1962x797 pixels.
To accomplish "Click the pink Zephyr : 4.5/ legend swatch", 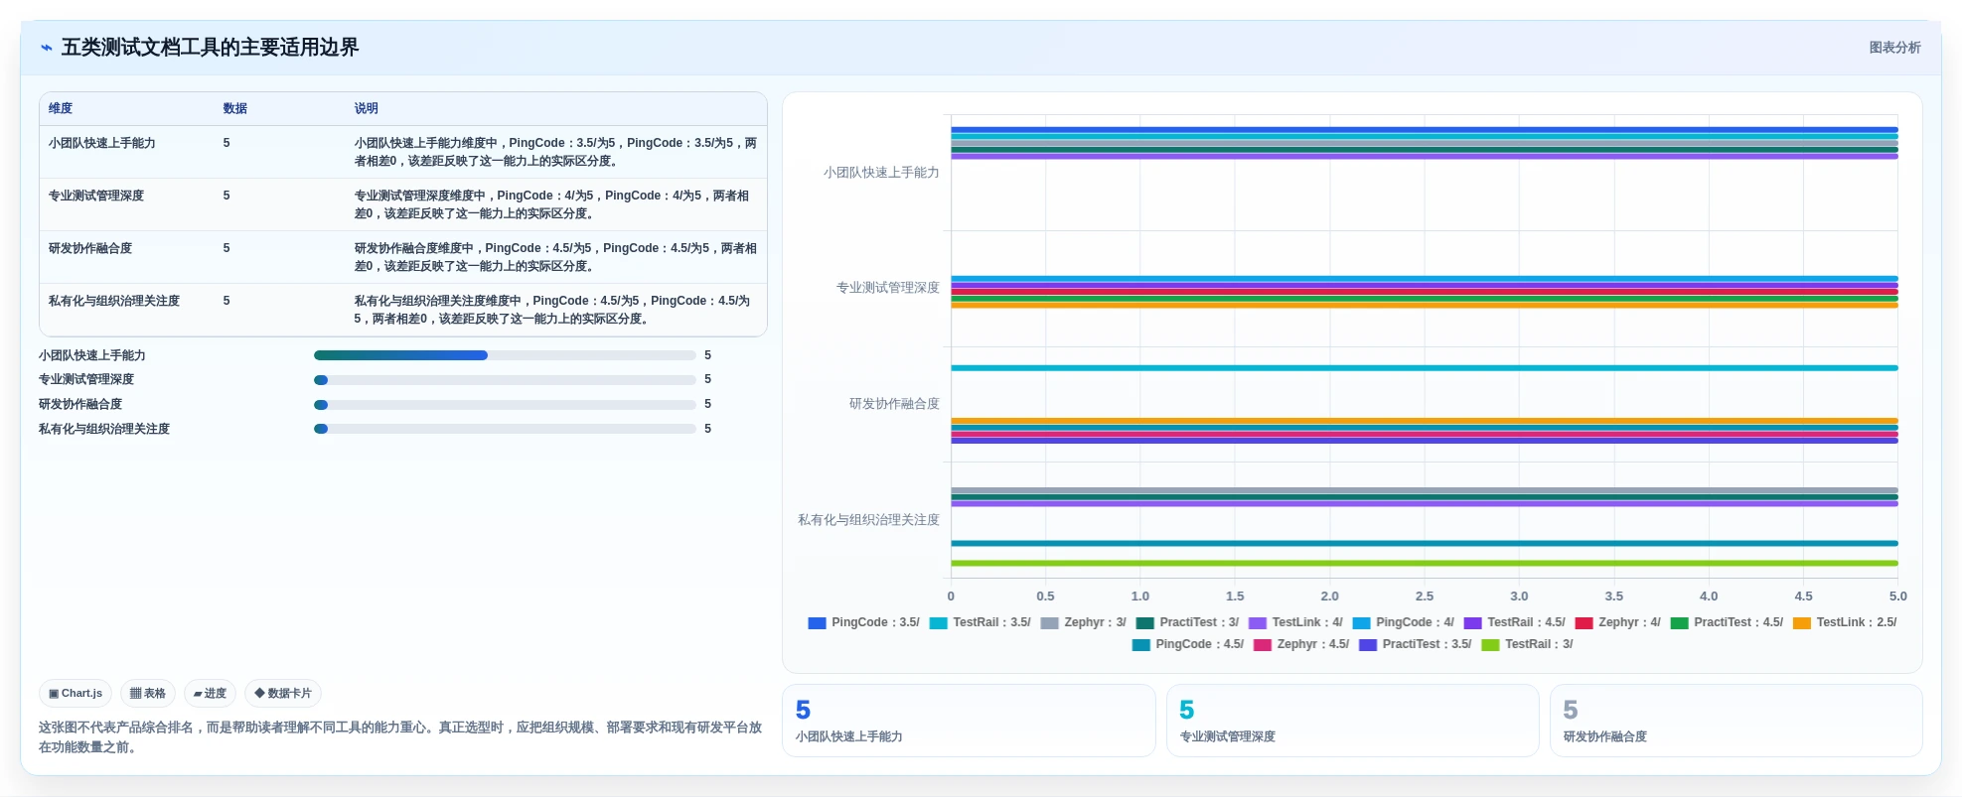I will [1262, 645].
